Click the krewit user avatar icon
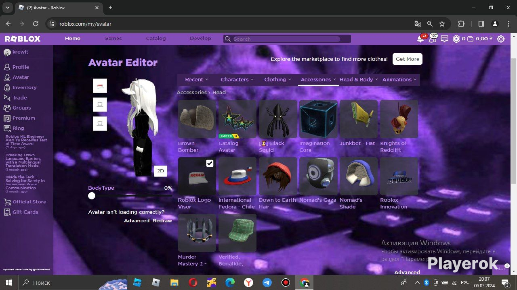 pyautogui.click(x=7, y=52)
